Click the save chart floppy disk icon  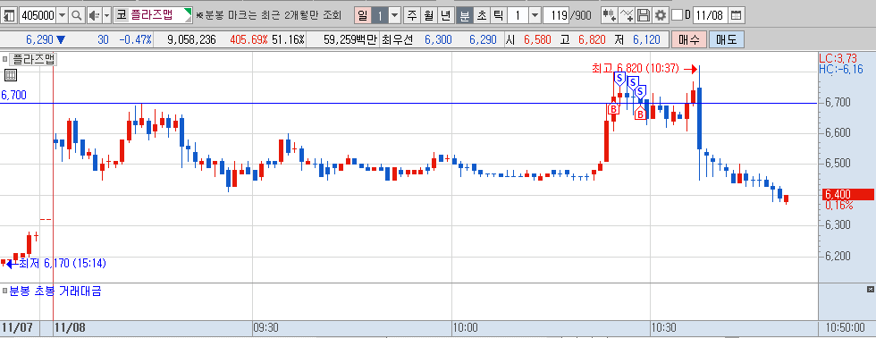click(644, 15)
